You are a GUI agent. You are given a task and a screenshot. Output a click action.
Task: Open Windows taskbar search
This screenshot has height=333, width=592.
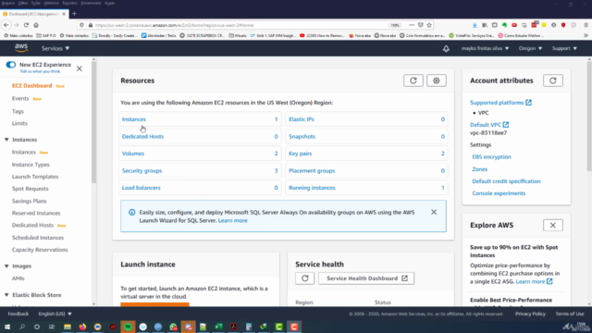tap(22, 327)
